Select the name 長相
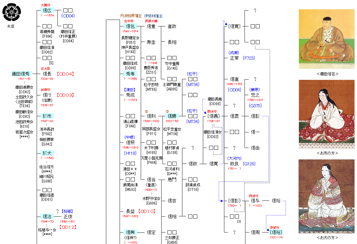The width and height of the screenshot is (357, 244). pos(172,42)
